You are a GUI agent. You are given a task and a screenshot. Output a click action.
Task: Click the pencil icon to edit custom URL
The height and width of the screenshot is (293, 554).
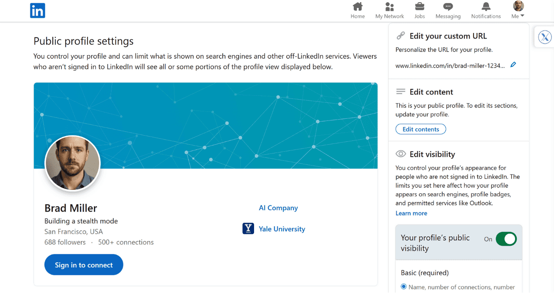pos(513,65)
